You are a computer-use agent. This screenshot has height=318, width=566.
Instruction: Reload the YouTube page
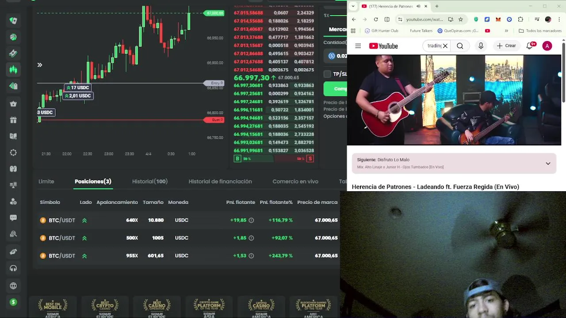pyautogui.click(x=376, y=19)
